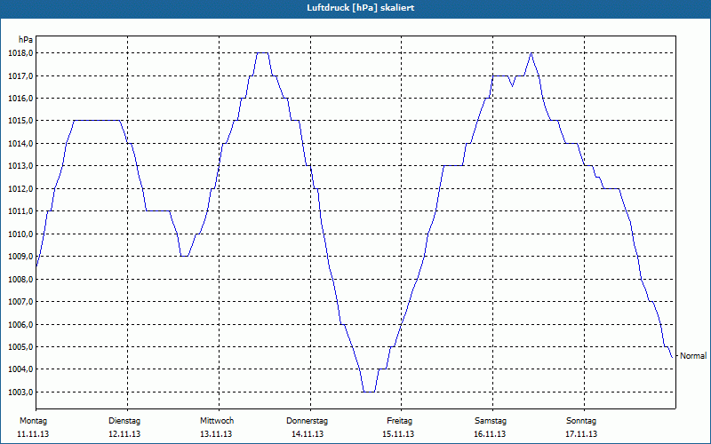Click the date 17.11.13
This screenshot has height=444, width=711.
(x=581, y=434)
